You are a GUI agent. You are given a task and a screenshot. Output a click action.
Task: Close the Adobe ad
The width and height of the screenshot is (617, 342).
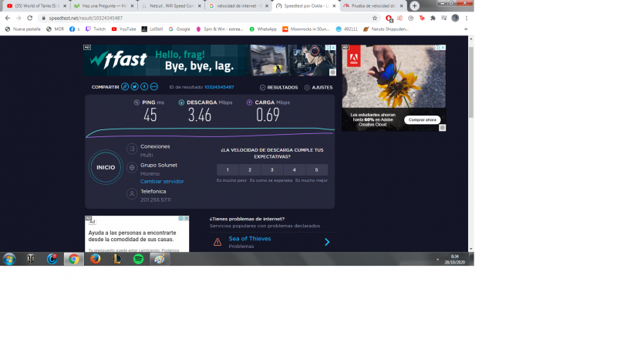[x=443, y=48]
